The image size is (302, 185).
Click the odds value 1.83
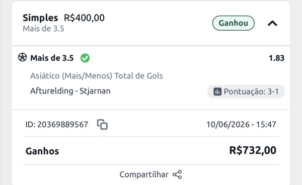(x=276, y=58)
